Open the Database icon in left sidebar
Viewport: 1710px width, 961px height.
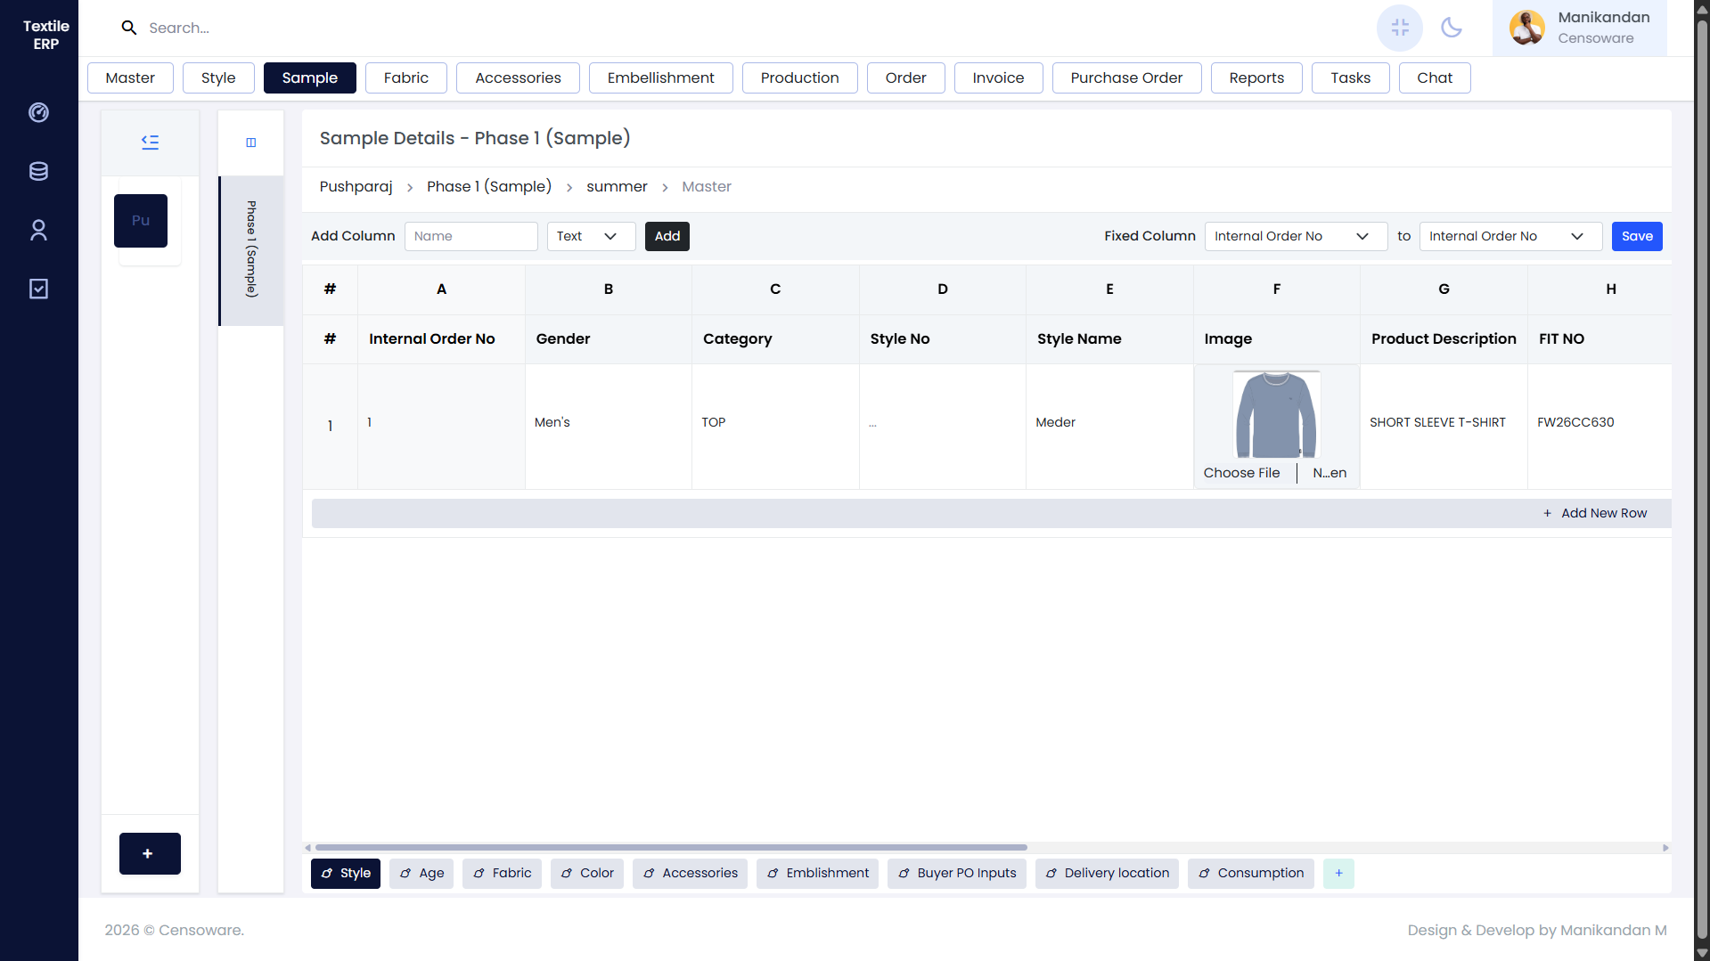38,171
